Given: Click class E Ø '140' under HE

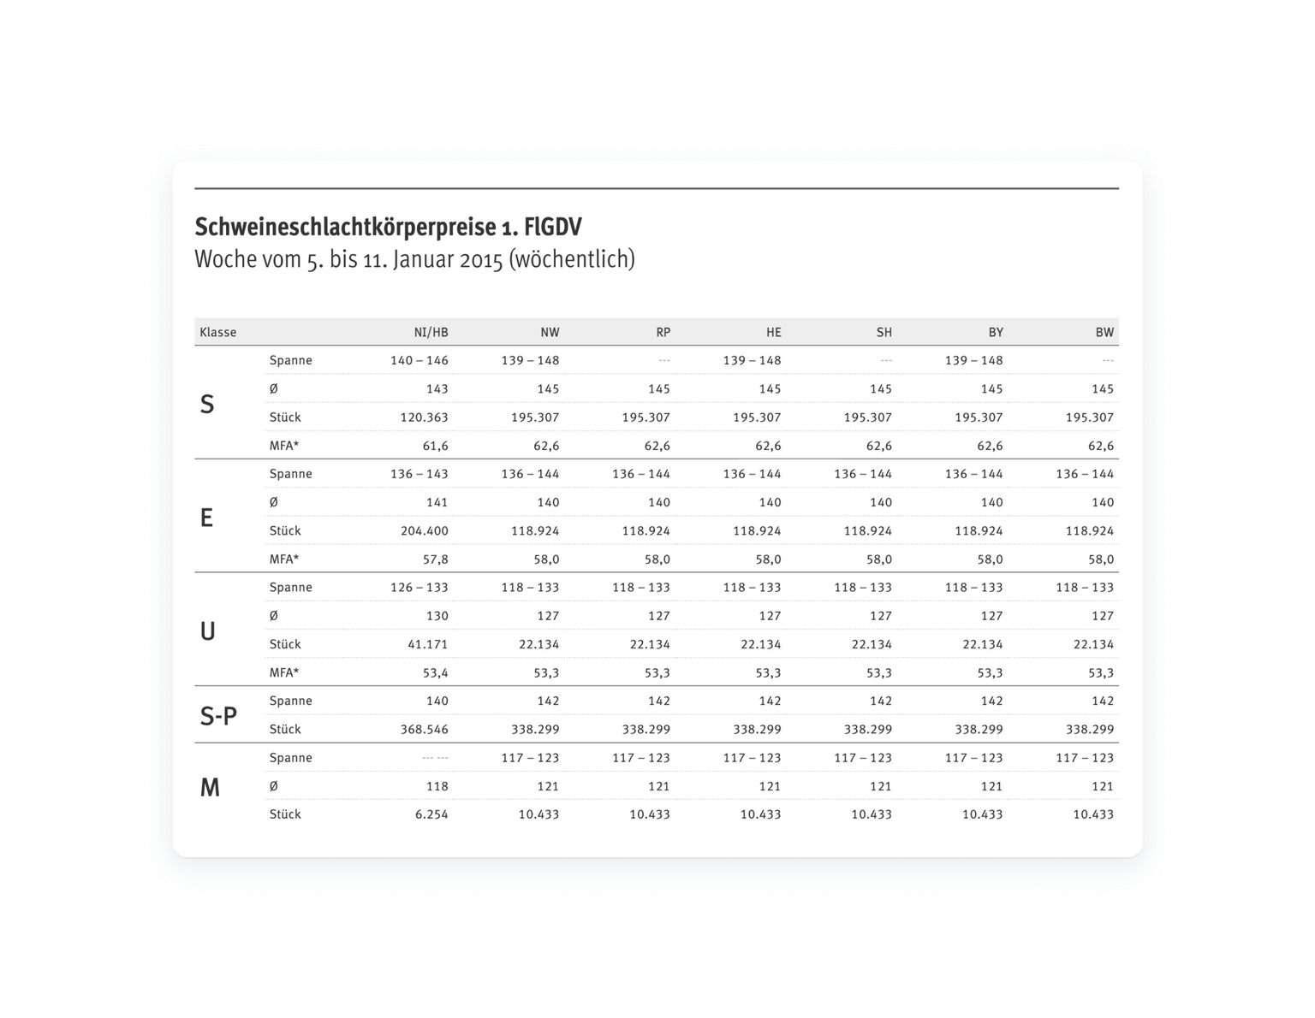Looking at the screenshot, I should [x=771, y=502].
